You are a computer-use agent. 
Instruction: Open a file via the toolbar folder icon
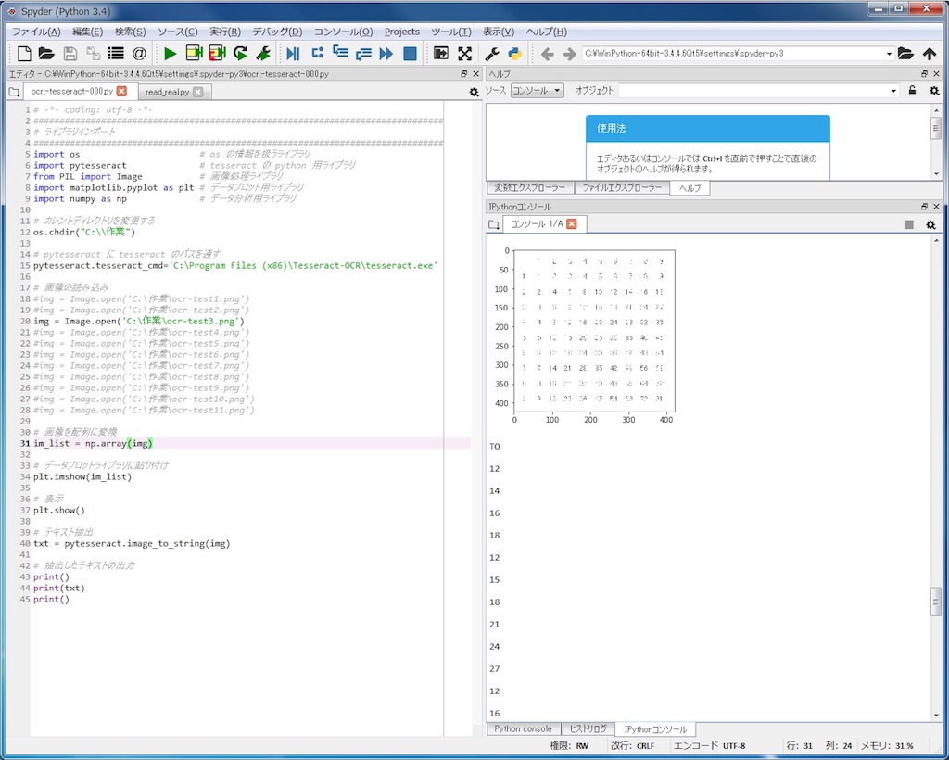46,54
